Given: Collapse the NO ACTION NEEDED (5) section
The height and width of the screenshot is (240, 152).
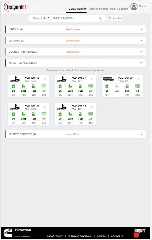Looking at the screenshot, I should 75,63.
